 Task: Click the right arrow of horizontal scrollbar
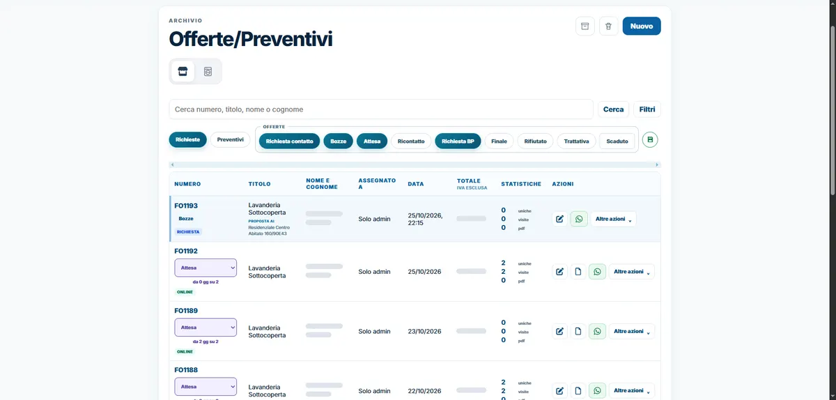coord(657,165)
